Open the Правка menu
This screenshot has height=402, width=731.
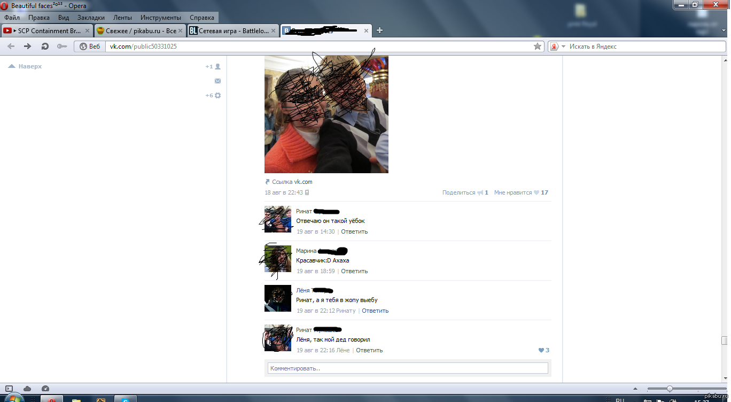39,18
